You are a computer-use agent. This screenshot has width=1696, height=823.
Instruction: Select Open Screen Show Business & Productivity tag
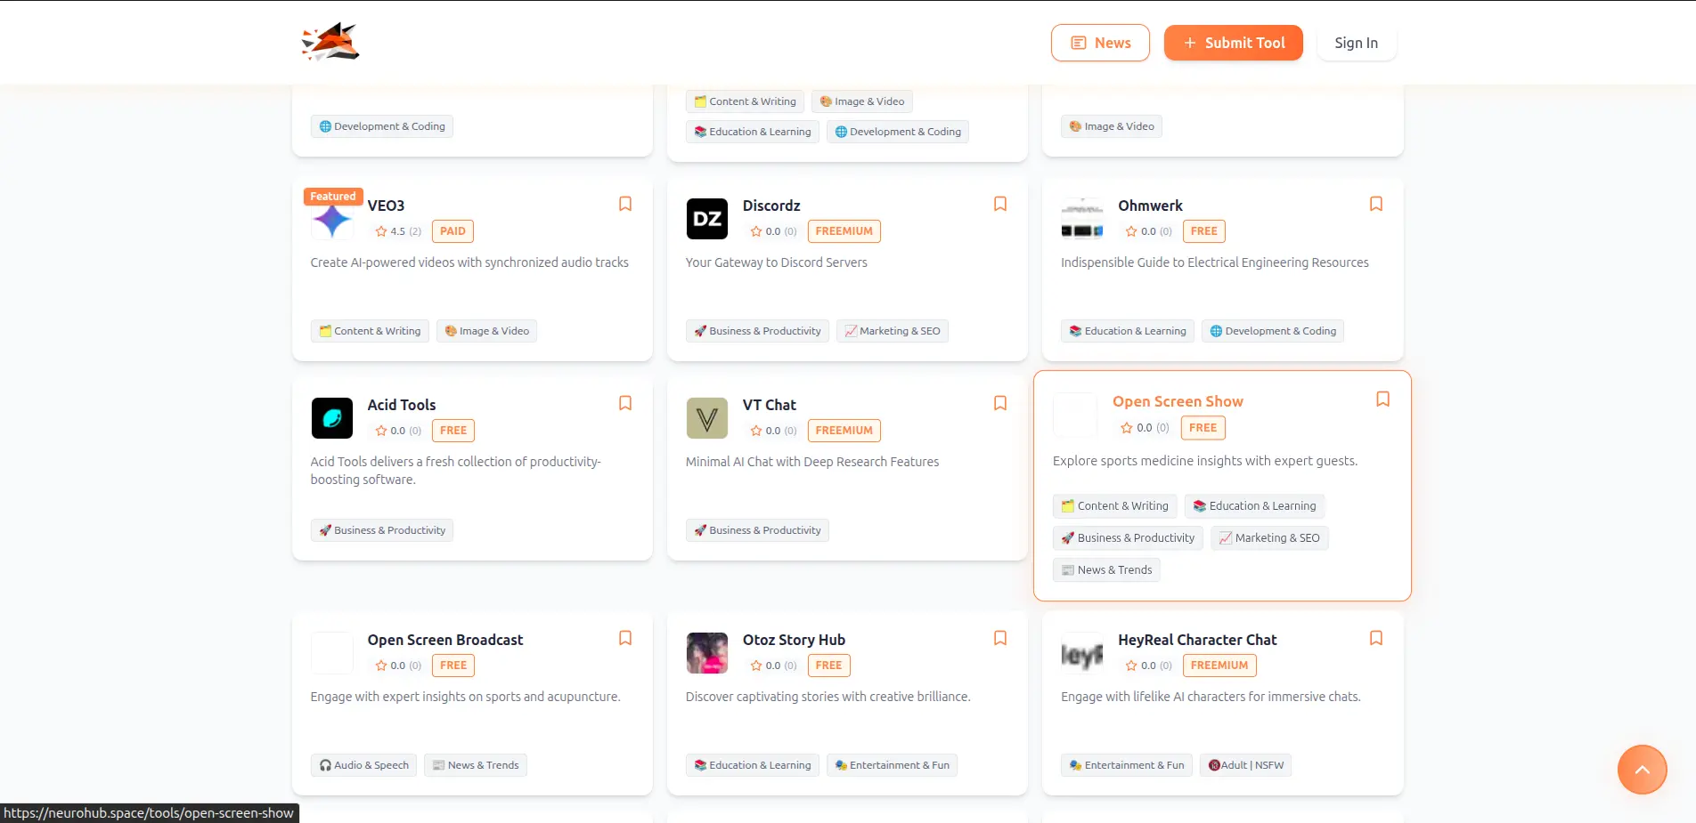(1128, 538)
